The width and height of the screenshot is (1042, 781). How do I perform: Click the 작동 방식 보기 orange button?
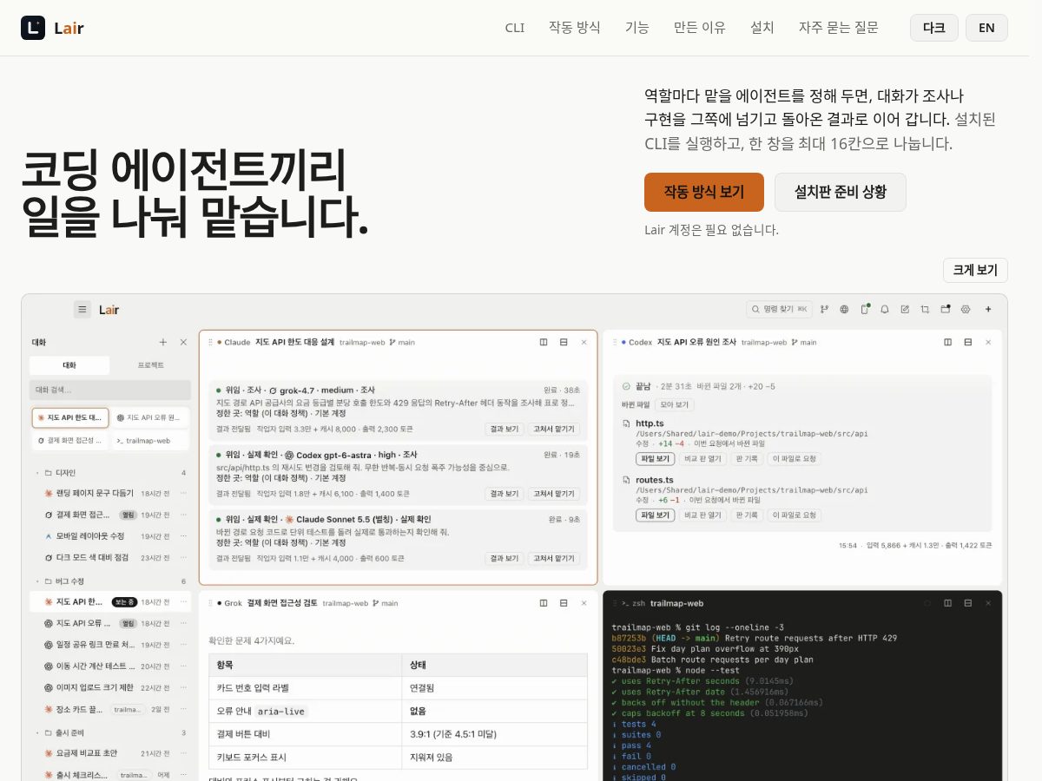point(704,192)
